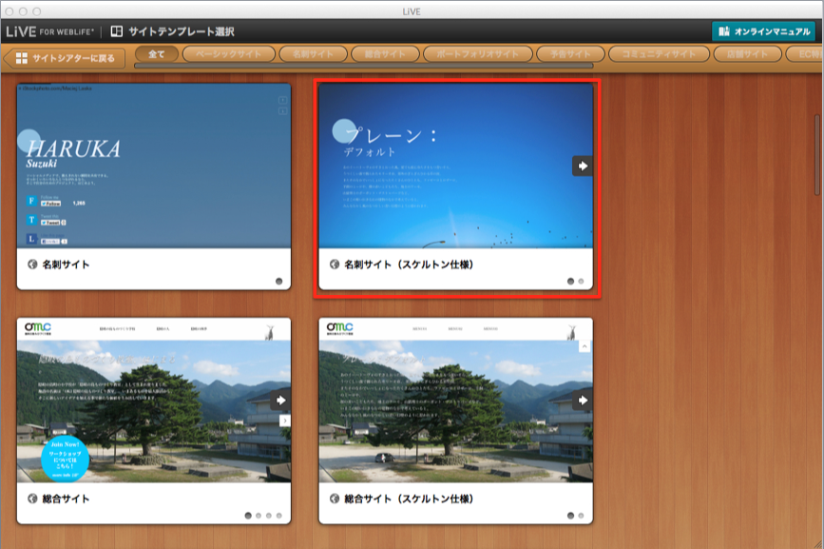This screenshot has height=549, width=824.
Task: Click the L icon in HARUKA preview
Action: click(31, 239)
